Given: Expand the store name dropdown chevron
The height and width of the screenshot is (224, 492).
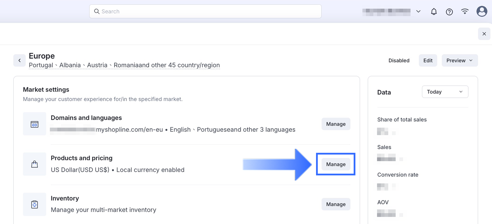Looking at the screenshot, I should point(418,12).
